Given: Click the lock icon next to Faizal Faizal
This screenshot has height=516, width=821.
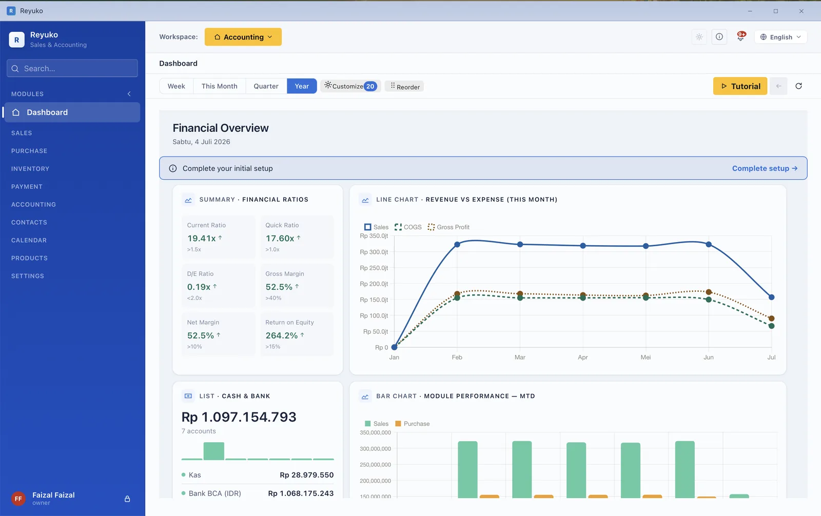Looking at the screenshot, I should [x=127, y=499].
